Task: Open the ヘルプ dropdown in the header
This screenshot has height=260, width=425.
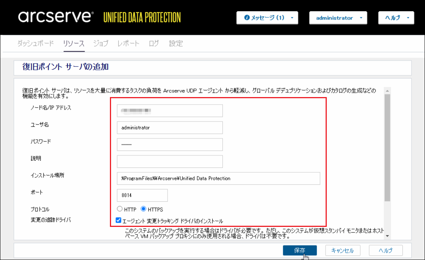Action: click(x=396, y=18)
